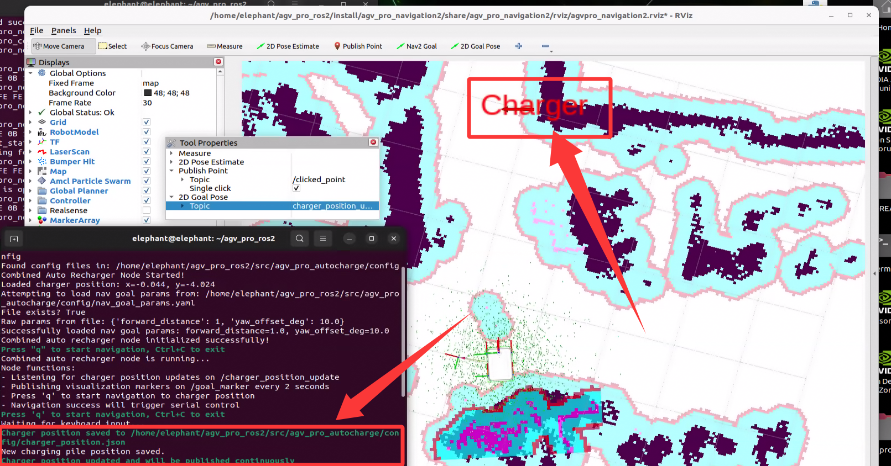The height and width of the screenshot is (466, 891).
Task: Open the remove tool minus dropdown
Action: tap(546, 47)
